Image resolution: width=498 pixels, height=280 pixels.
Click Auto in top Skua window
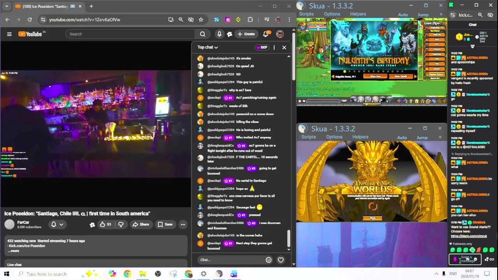(x=403, y=15)
